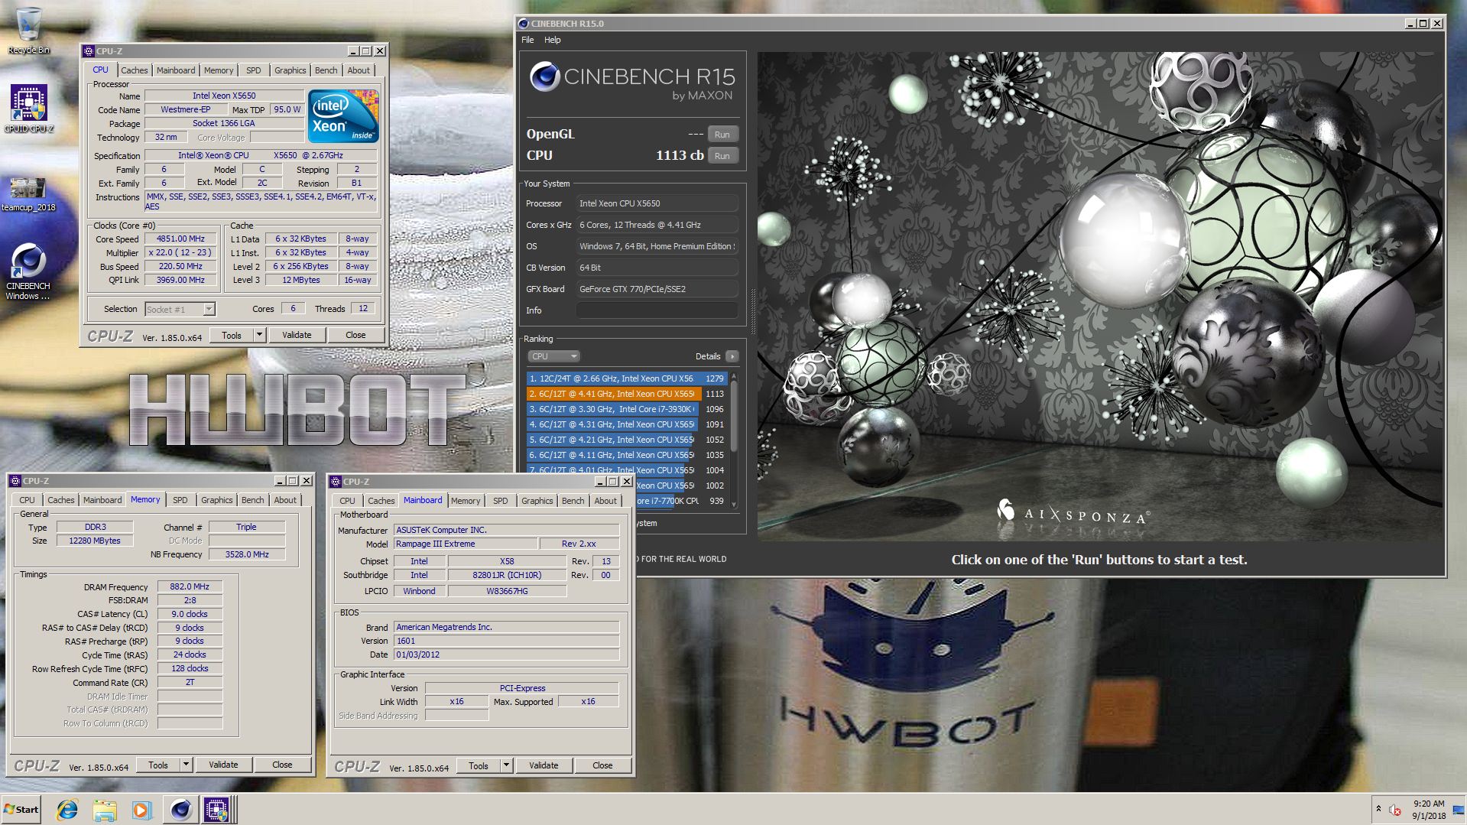This screenshot has height=825, width=1467.
Task: Open teamcup_2018 desktop icon
Action: point(28,193)
